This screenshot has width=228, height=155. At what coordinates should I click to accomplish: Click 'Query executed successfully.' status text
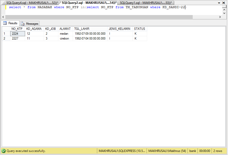tap(26, 151)
